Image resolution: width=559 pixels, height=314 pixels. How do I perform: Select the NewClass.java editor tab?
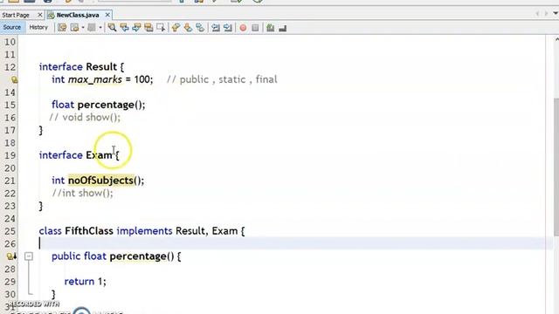[x=78, y=15]
